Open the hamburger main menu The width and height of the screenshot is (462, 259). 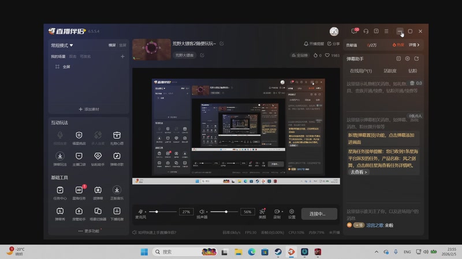point(386,31)
